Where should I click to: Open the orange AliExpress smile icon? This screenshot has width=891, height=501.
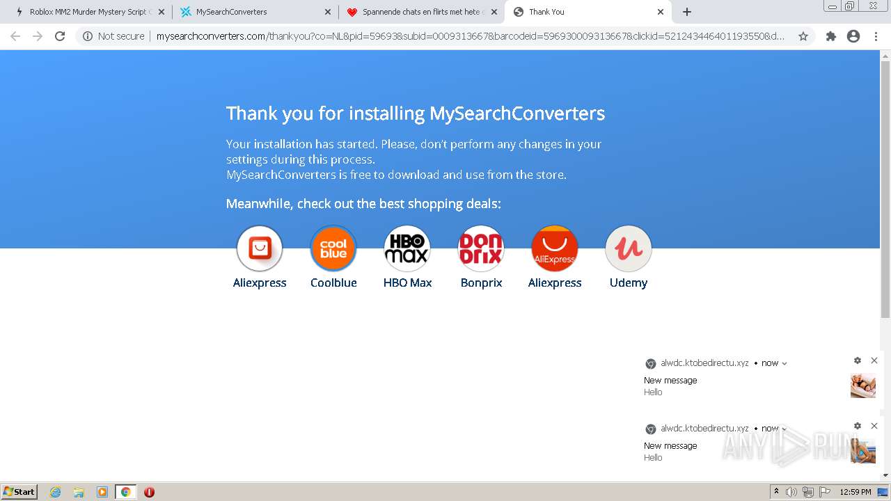(555, 248)
